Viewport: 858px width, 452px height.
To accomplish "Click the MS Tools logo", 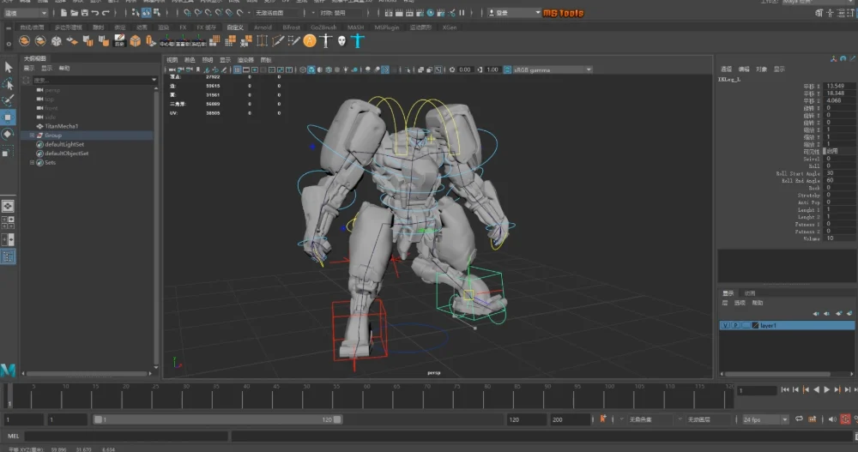I will click(x=563, y=13).
